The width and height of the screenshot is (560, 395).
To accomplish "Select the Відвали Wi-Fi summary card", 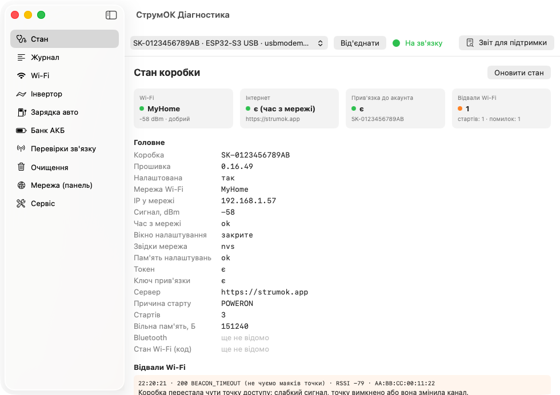I will point(502,108).
